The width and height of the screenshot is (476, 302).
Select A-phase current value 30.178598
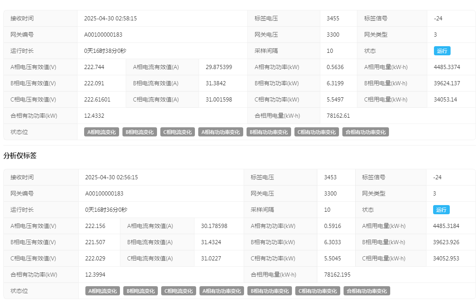(x=214, y=226)
